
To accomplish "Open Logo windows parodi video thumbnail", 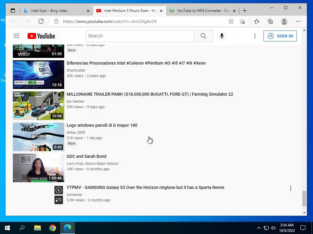I will pyautogui.click(x=39, y=137).
